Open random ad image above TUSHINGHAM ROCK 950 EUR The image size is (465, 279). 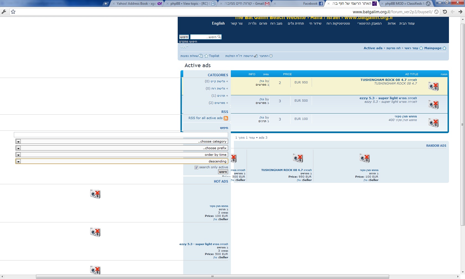coord(298,158)
